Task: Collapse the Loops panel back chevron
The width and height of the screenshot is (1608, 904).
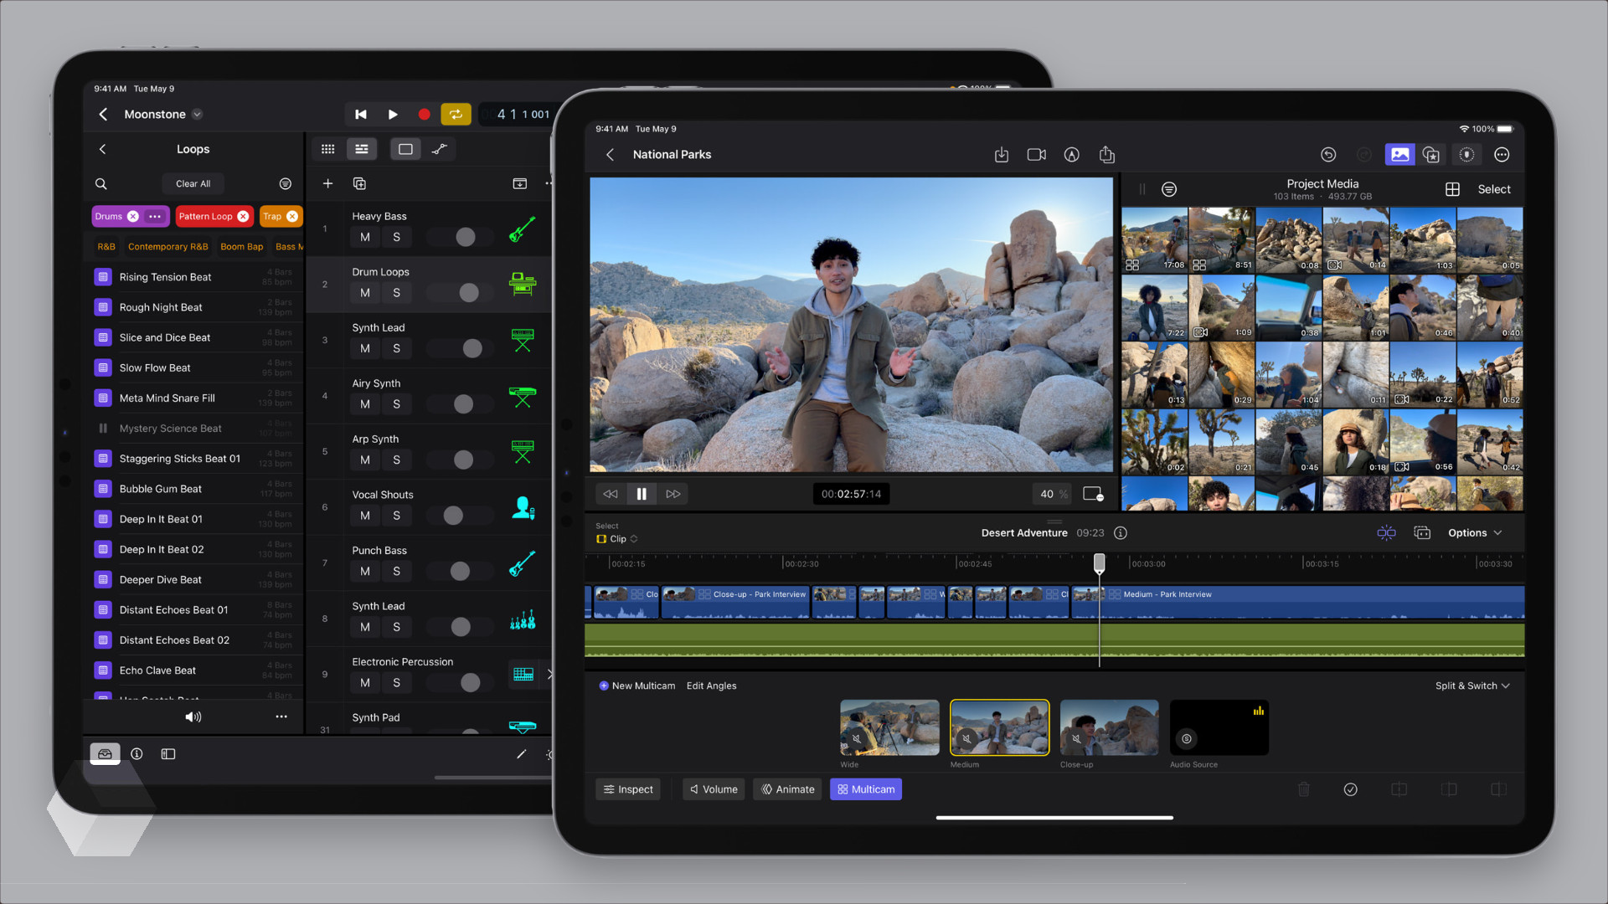Action: [x=102, y=149]
